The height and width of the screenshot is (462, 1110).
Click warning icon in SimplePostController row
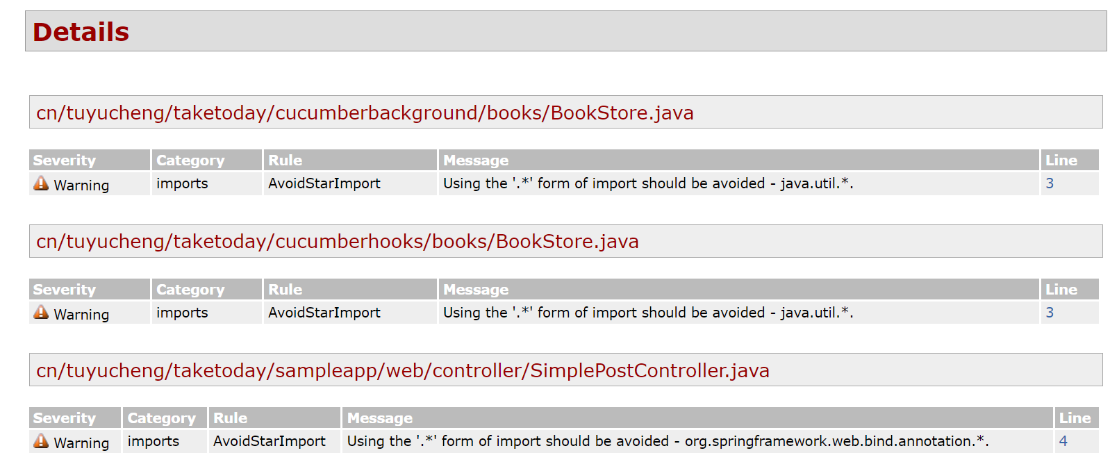click(41, 441)
